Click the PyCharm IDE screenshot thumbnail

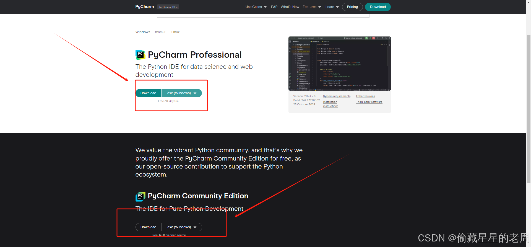pyautogui.click(x=340, y=64)
